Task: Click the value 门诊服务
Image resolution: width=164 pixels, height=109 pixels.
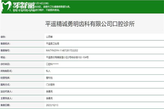Action: click(50, 84)
